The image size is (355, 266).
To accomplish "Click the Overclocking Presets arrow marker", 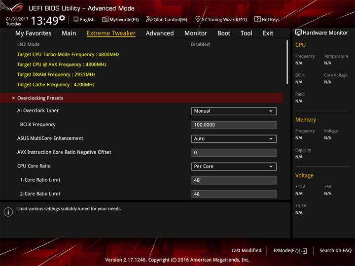I will pos(13,98).
